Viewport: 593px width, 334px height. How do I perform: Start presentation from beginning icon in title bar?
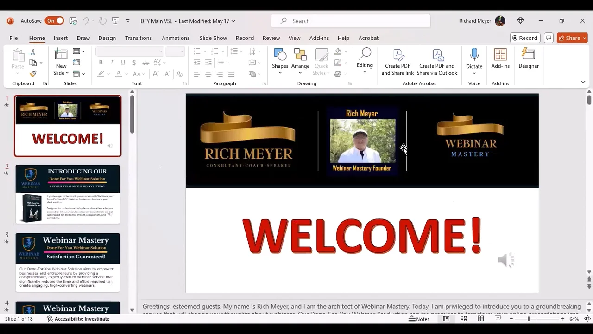coord(115,21)
